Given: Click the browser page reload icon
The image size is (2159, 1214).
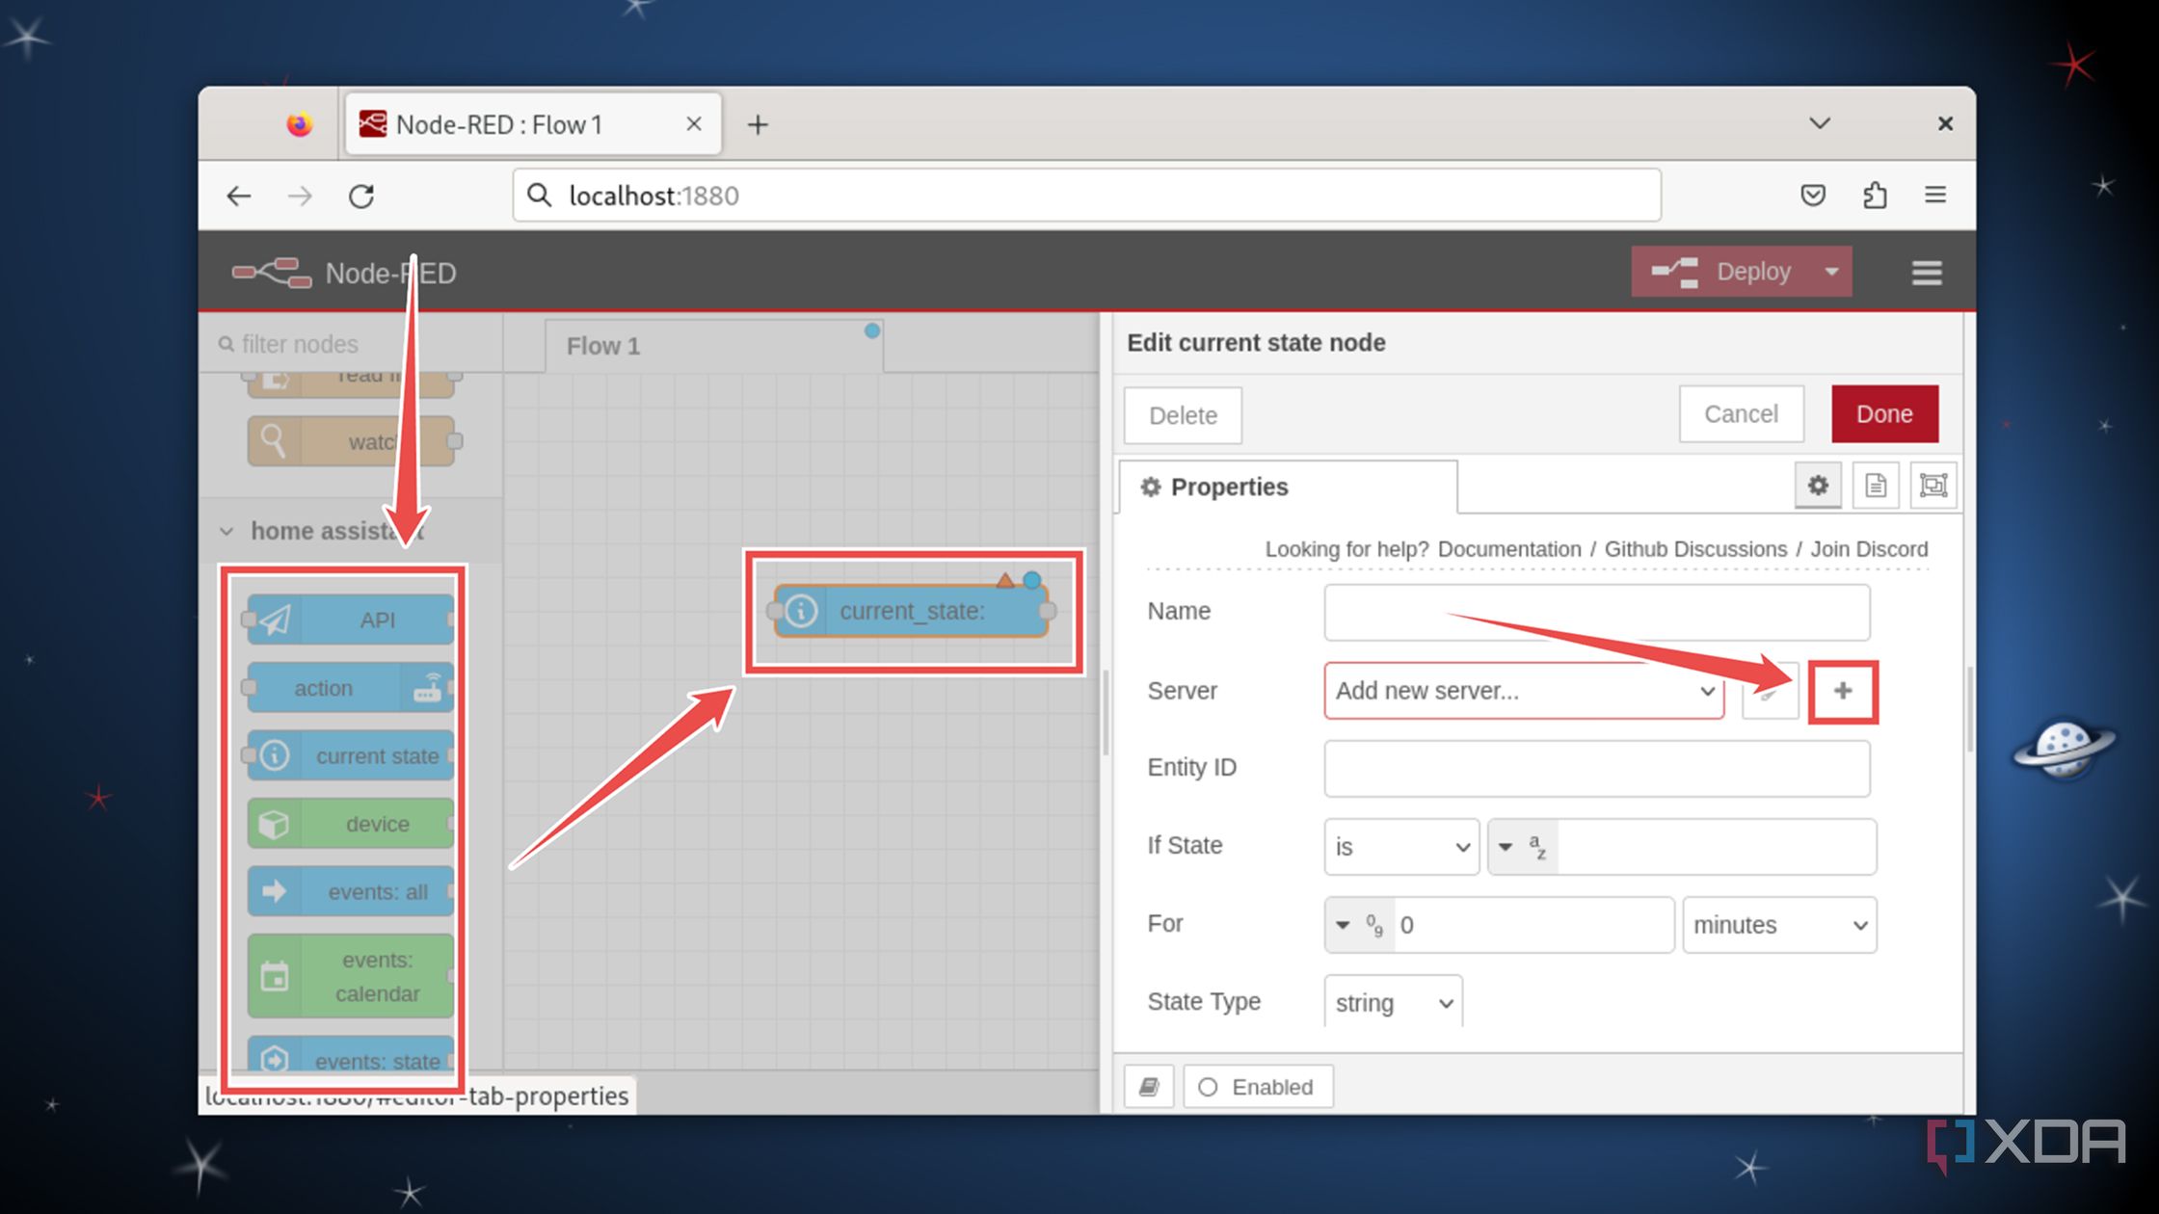Looking at the screenshot, I should point(361,196).
